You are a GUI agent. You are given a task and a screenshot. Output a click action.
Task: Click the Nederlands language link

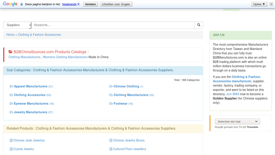click(69, 4)
